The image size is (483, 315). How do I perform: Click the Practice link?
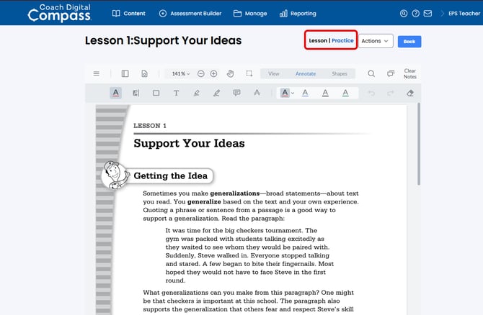[342, 41]
